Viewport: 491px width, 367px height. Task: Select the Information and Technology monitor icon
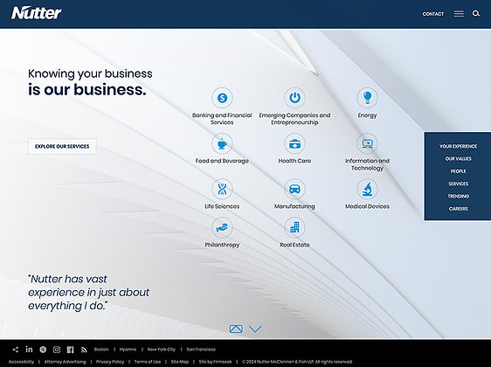pyautogui.click(x=367, y=143)
